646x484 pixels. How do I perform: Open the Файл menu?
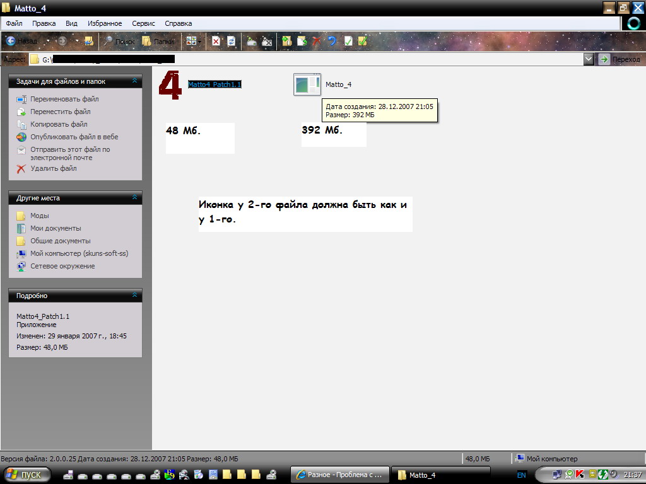14,23
